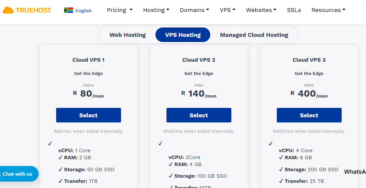366x188 pixels.
Task: Expand the Domains dropdown menu
Action: (x=194, y=10)
